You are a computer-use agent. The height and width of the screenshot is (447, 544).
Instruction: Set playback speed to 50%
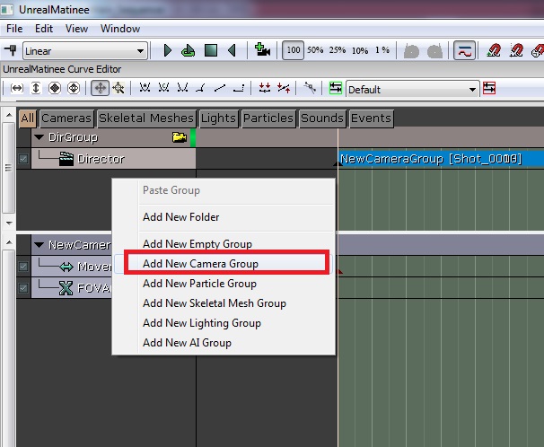315,50
